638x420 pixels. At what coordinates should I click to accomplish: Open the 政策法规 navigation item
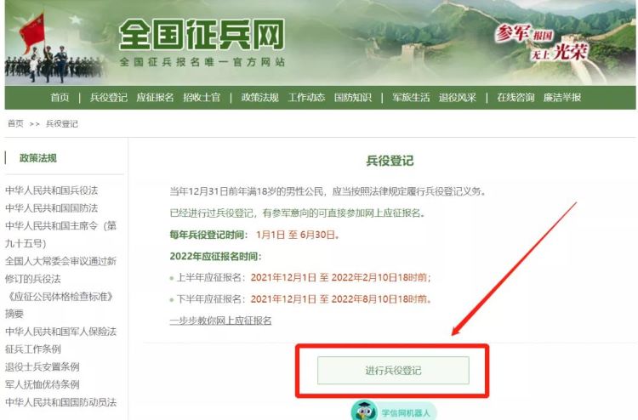pos(259,98)
